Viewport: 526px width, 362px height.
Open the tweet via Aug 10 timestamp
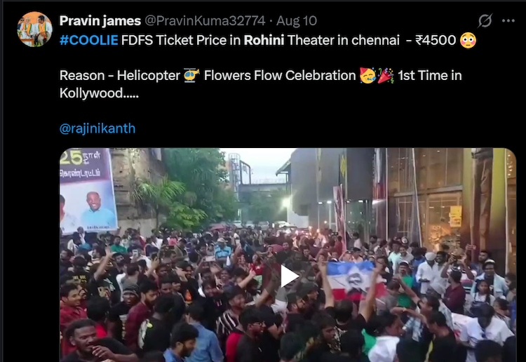click(297, 21)
